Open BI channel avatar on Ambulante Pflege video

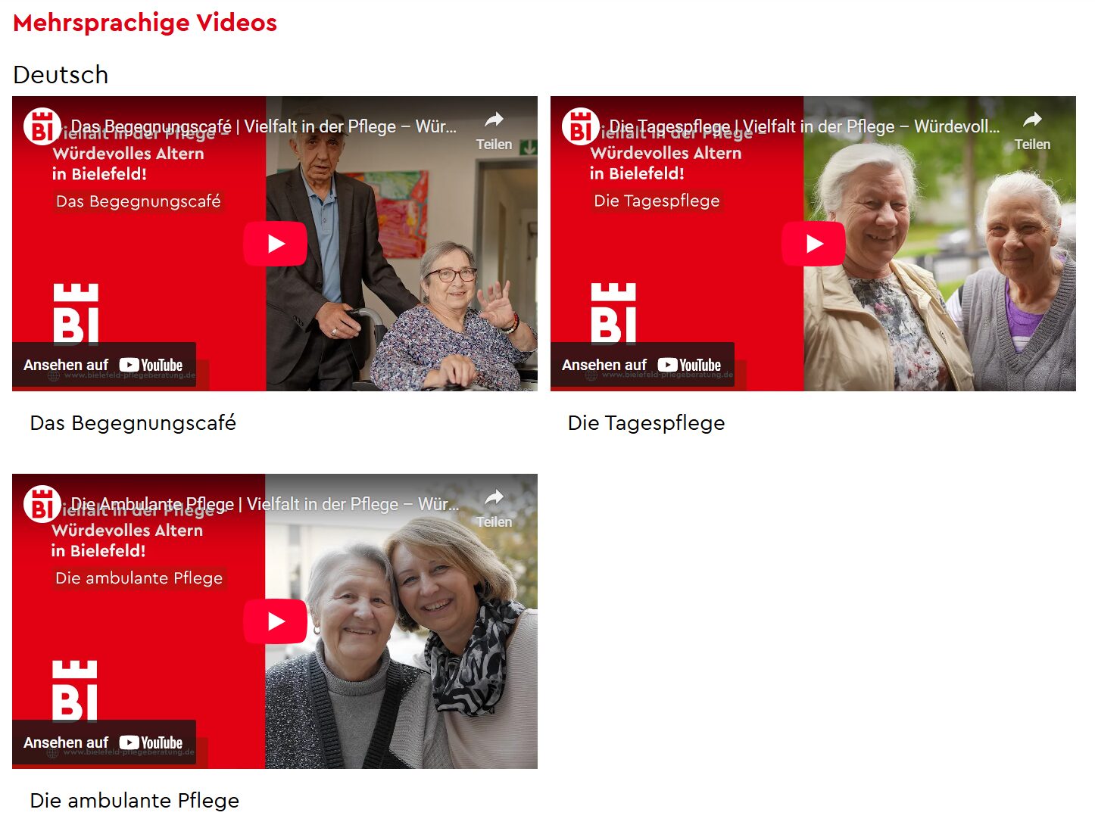(x=42, y=504)
